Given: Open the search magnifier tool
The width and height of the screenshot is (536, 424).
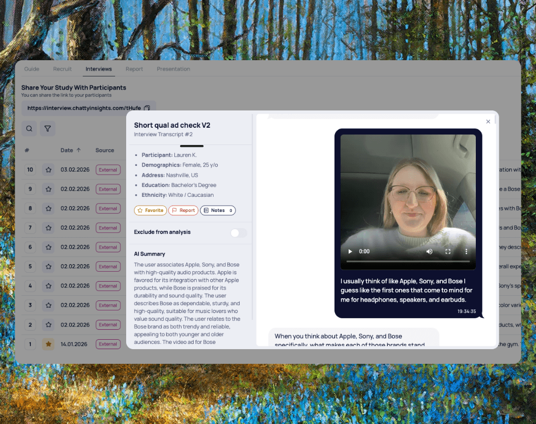Looking at the screenshot, I should 29,128.
